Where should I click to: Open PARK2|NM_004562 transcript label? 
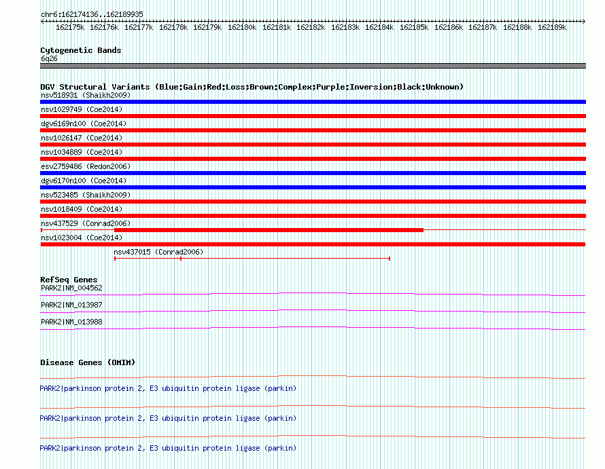[x=71, y=288]
